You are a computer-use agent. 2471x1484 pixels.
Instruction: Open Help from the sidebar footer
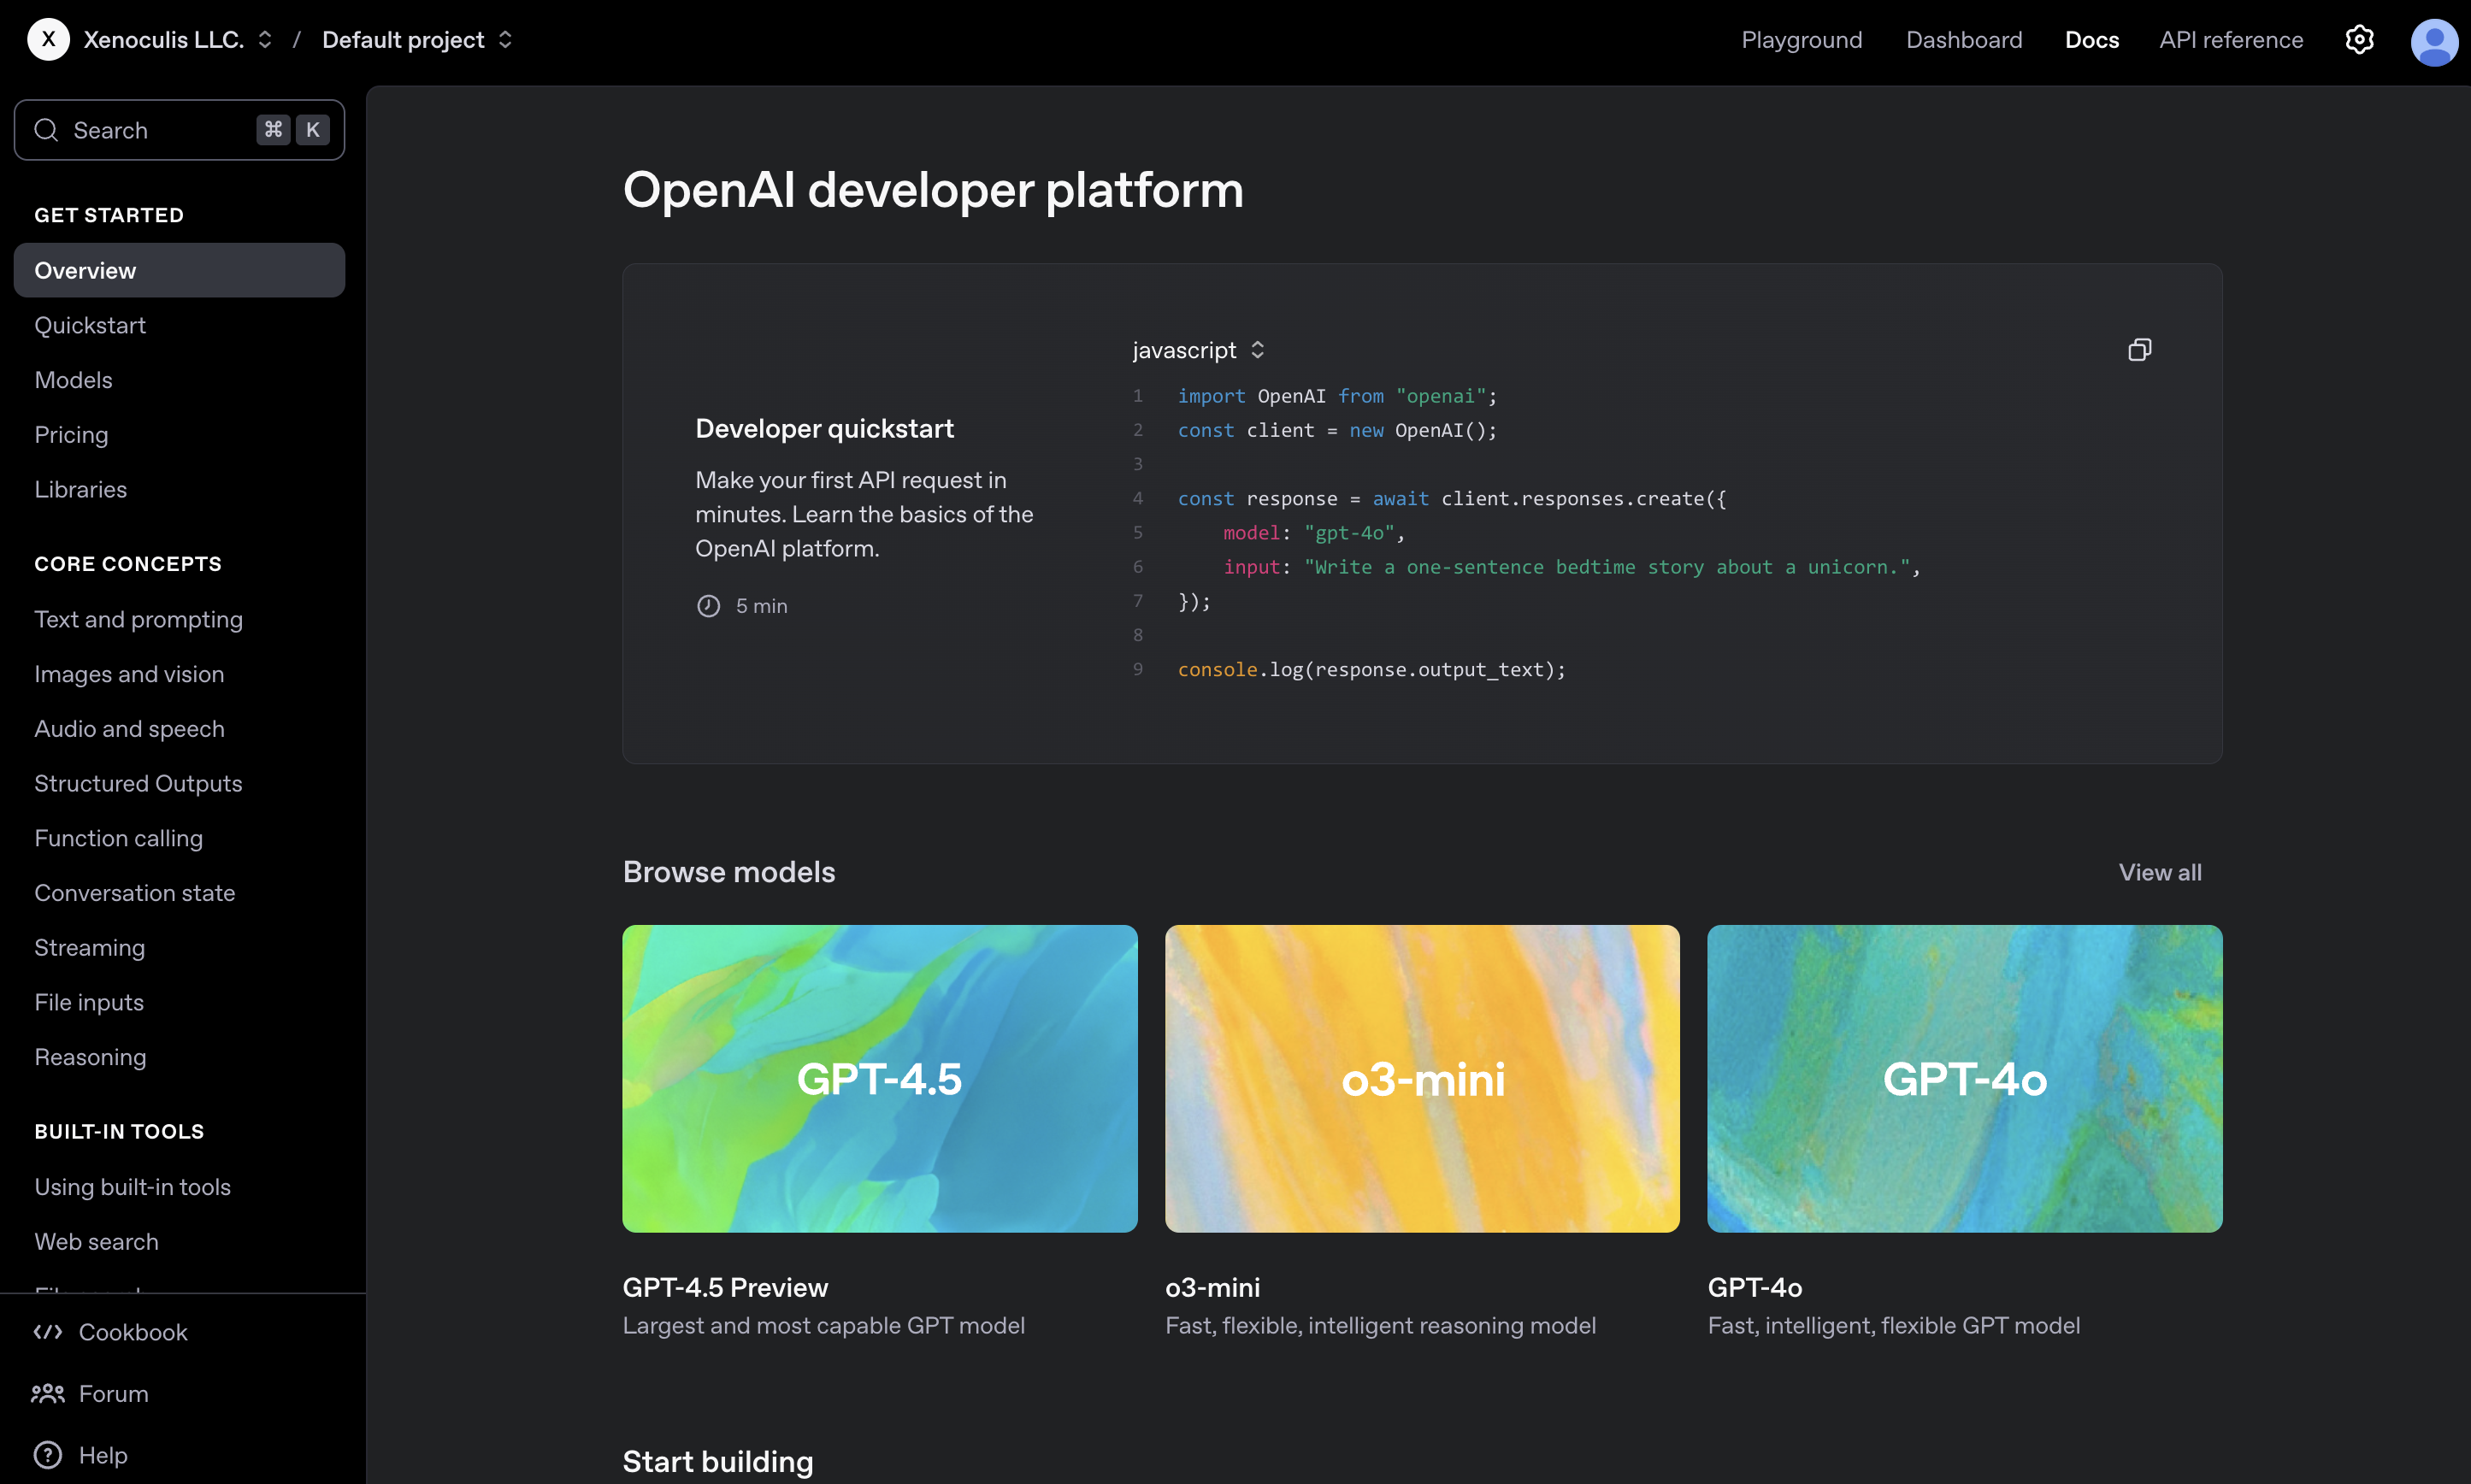(x=102, y=1455)
